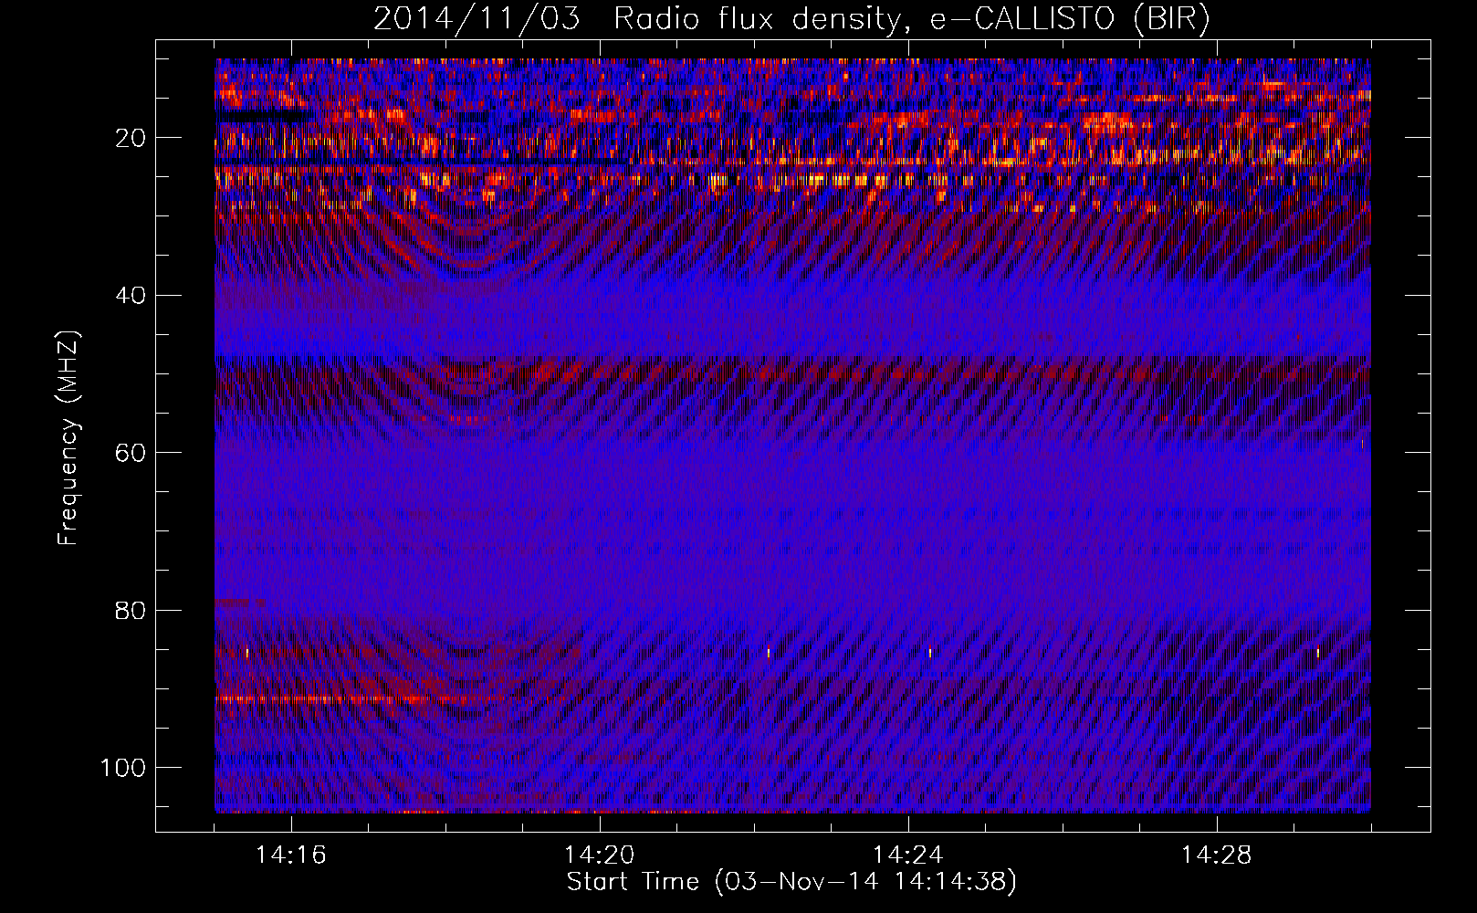Screen dimensions: 1477x913
Task: Click the "Start Time (03-Nov-14 14:14:38)" label
Action: click(791, 882)
